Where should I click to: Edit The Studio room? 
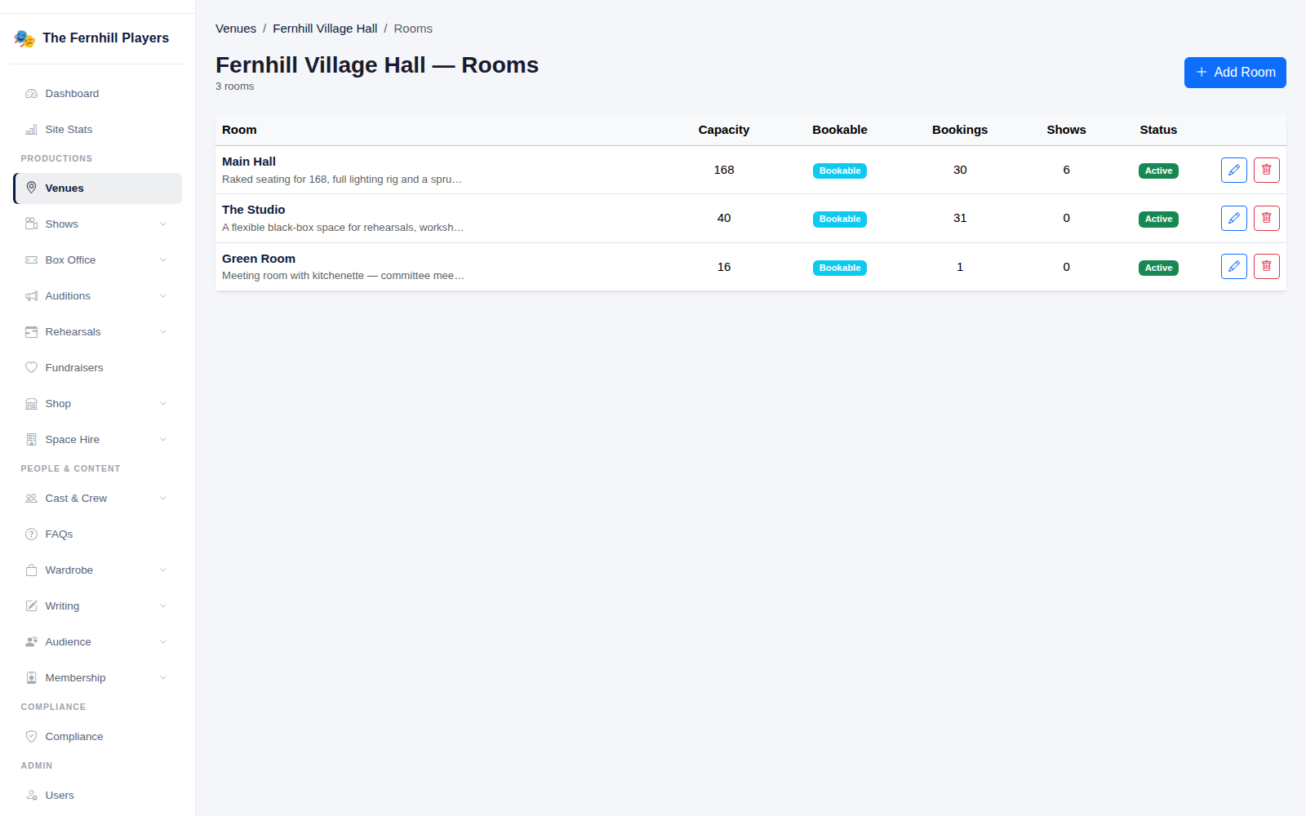1234,218
